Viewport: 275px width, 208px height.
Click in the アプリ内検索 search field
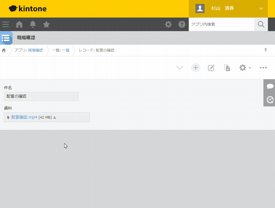click(x=222, y=24)
